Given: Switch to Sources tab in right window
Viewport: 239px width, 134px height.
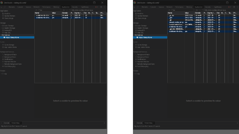Looking at the screenshot, I should coord(161,7).
